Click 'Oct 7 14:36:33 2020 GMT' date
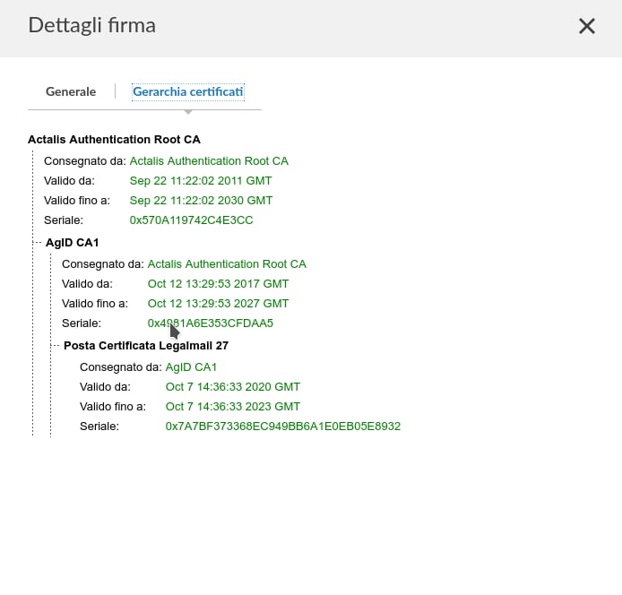 point(233,387)
